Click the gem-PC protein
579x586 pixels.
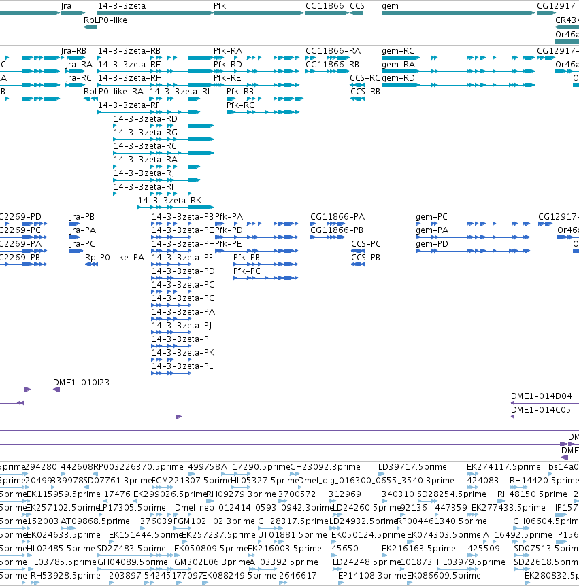(431, 217)
